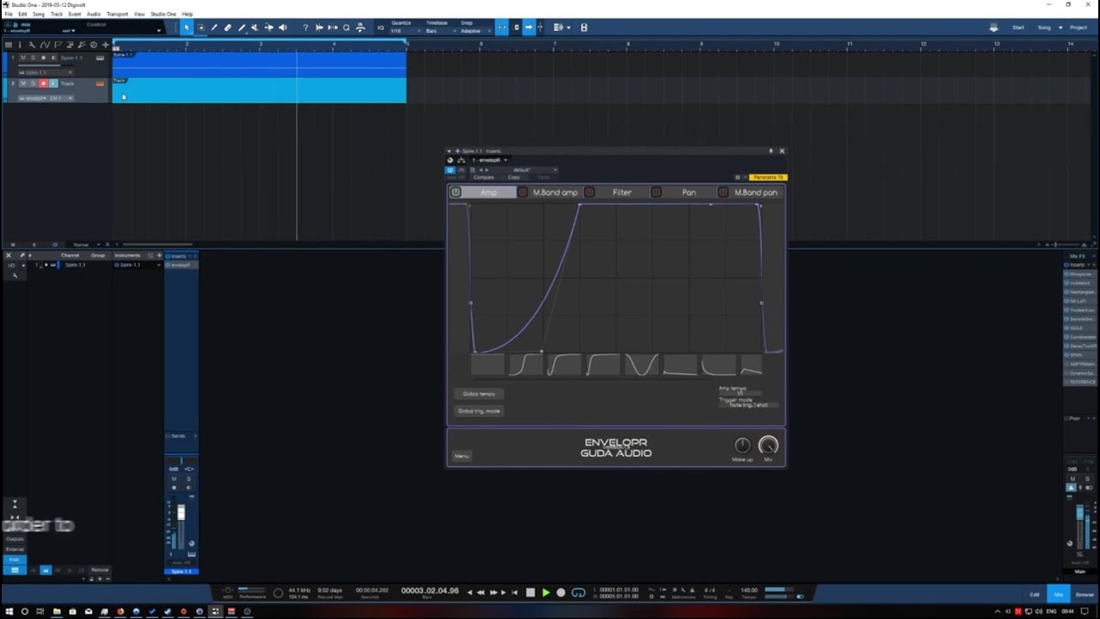Select the Listen speaker tool
The height and width of the screenshot is (619, 1100).
283,28
